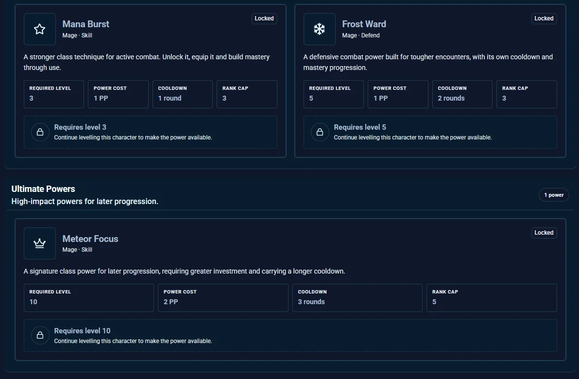Click the Frost Ward snowflake icon
579x379 pixels.
[320, 29]
